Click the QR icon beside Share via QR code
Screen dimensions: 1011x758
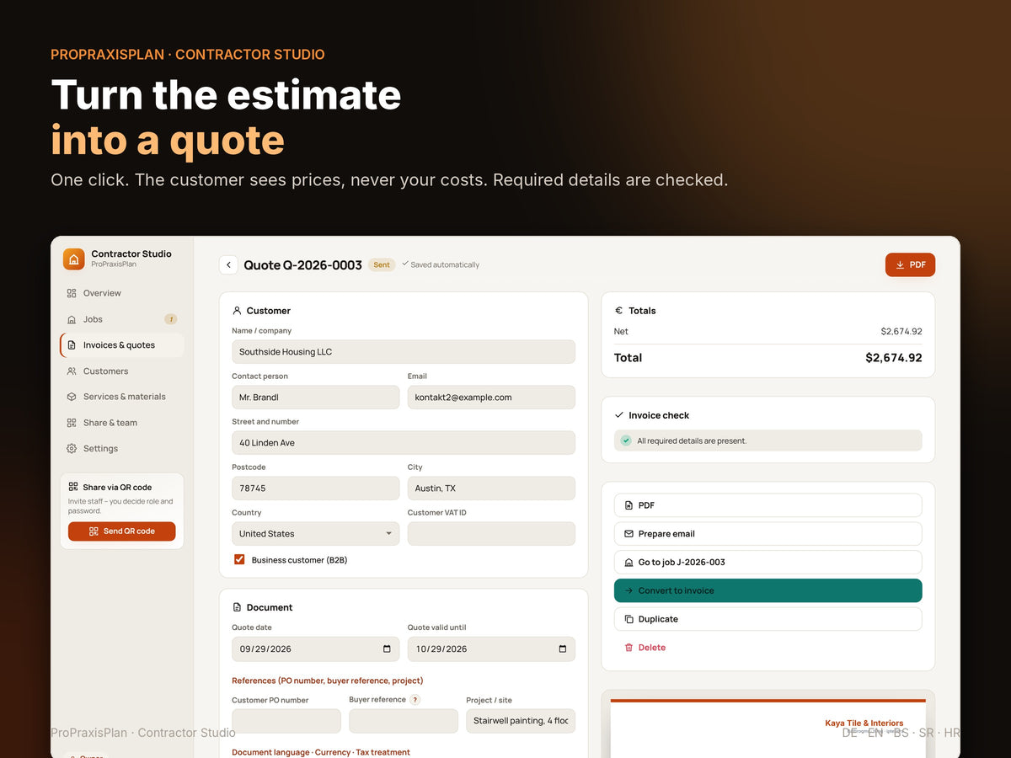coord(73,487)
